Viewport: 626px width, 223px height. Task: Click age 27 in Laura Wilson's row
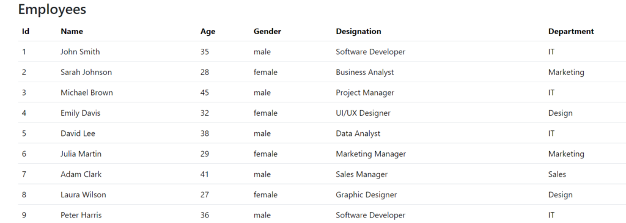(205, 195)
